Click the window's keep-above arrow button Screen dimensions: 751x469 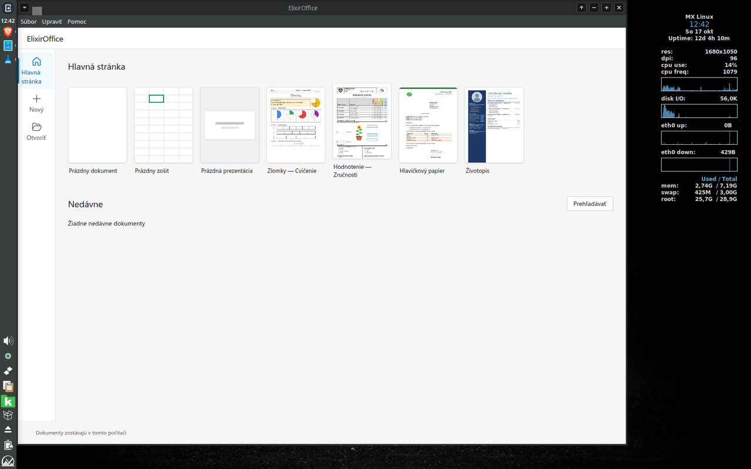tap(581, 8)
